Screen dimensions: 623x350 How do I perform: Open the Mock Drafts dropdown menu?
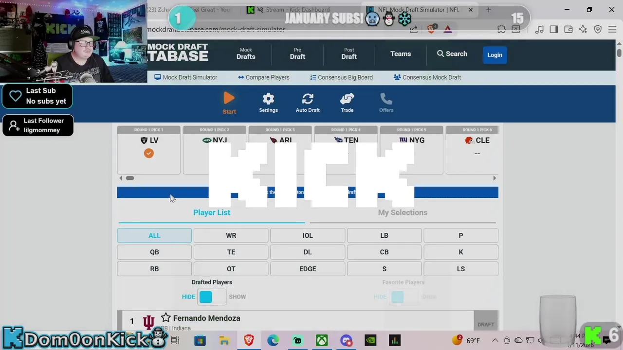pos(246,54)
